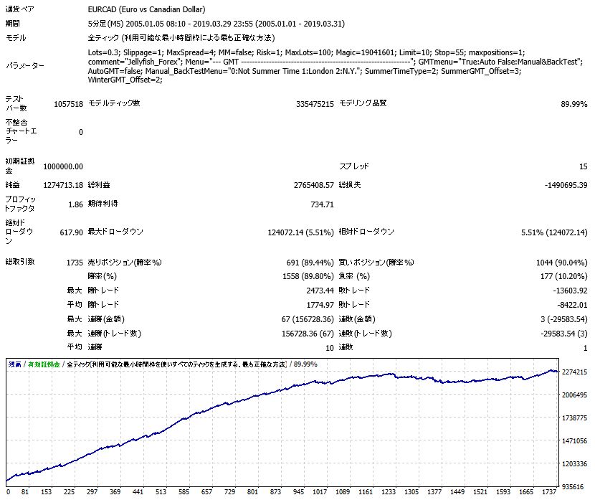Click the long positions value 1044 (90.04%)
595x500 pixels.
click(561, 263)
